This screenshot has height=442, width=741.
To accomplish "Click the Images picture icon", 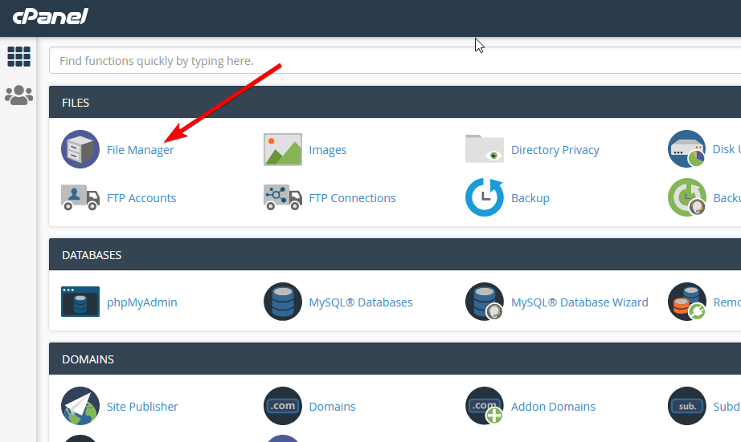I will coord(283,149).
